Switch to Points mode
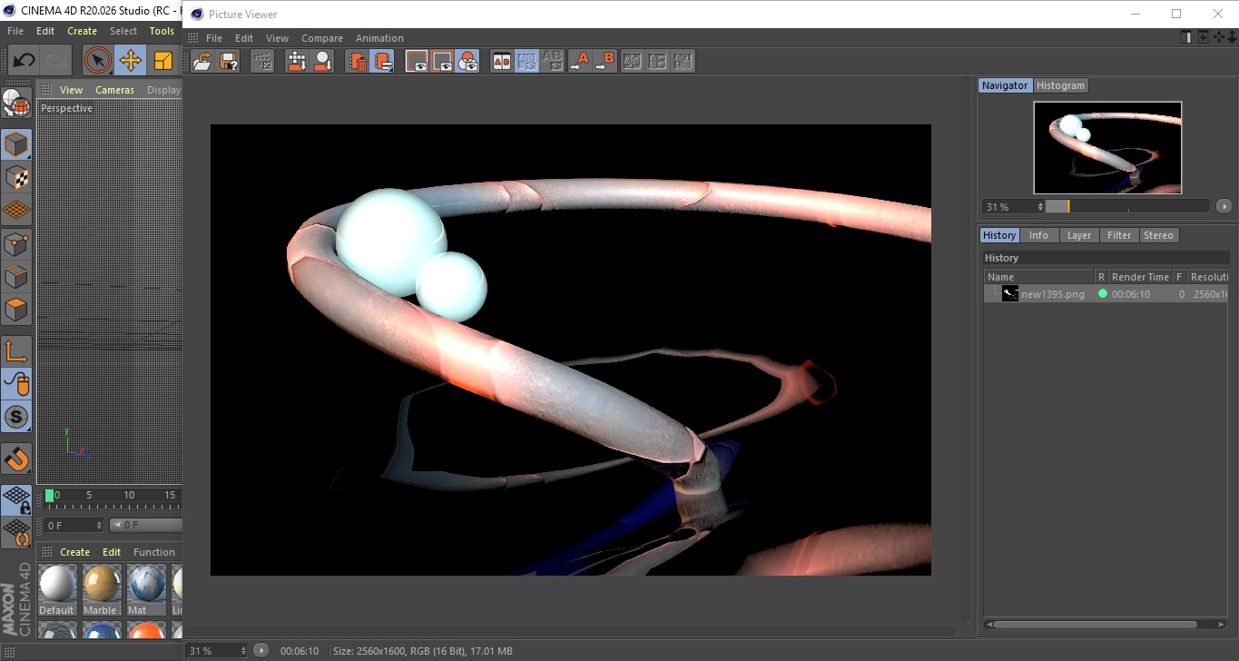Screen dimensions: 1239x661 click(16, 244)
